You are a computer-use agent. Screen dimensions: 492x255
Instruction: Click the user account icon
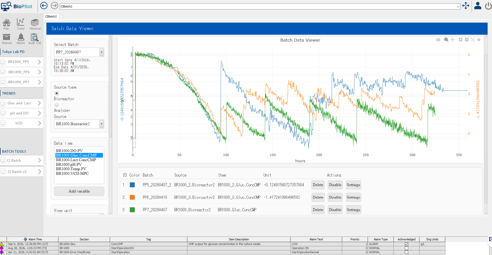pos(478,6)
